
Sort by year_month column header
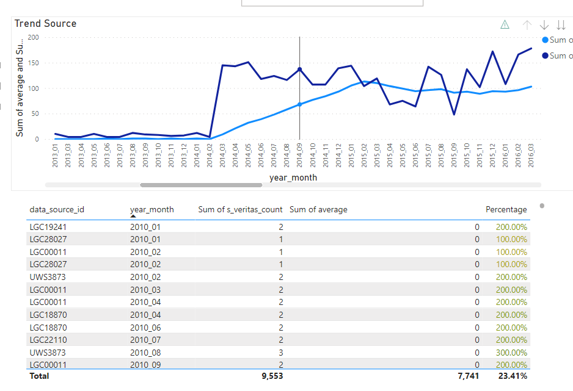point(152,210)
